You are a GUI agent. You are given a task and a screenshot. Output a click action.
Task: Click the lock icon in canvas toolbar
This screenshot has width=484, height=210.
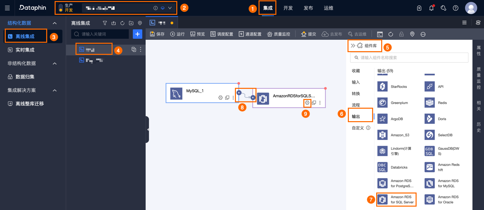point(401,34)
